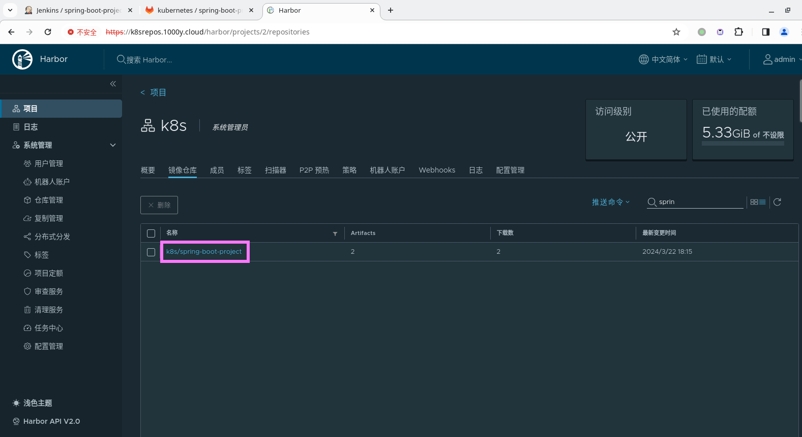Switch to the Jenkins browser tab
802x437 pixels.
(x=79, y=10)
